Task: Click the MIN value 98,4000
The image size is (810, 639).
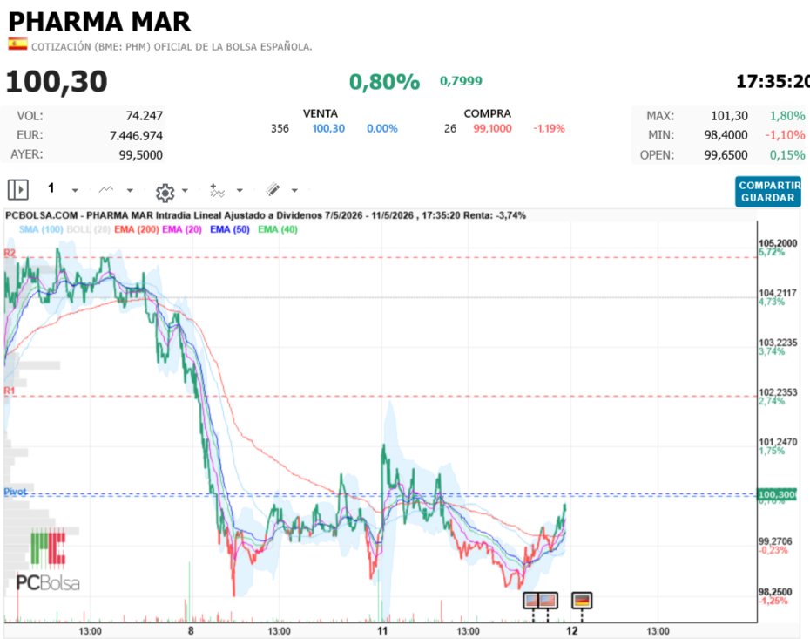Action: click(x=726, y=135)
